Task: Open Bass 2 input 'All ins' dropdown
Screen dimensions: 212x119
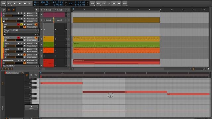Action: [x=31, y=43]
